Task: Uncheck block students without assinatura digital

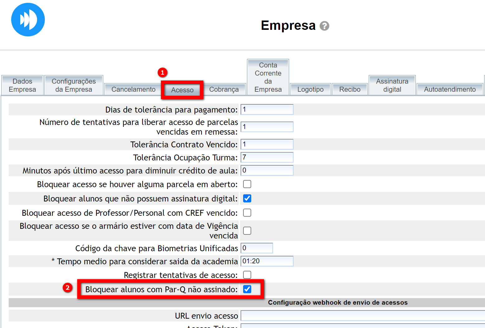Action: (247, 199)
